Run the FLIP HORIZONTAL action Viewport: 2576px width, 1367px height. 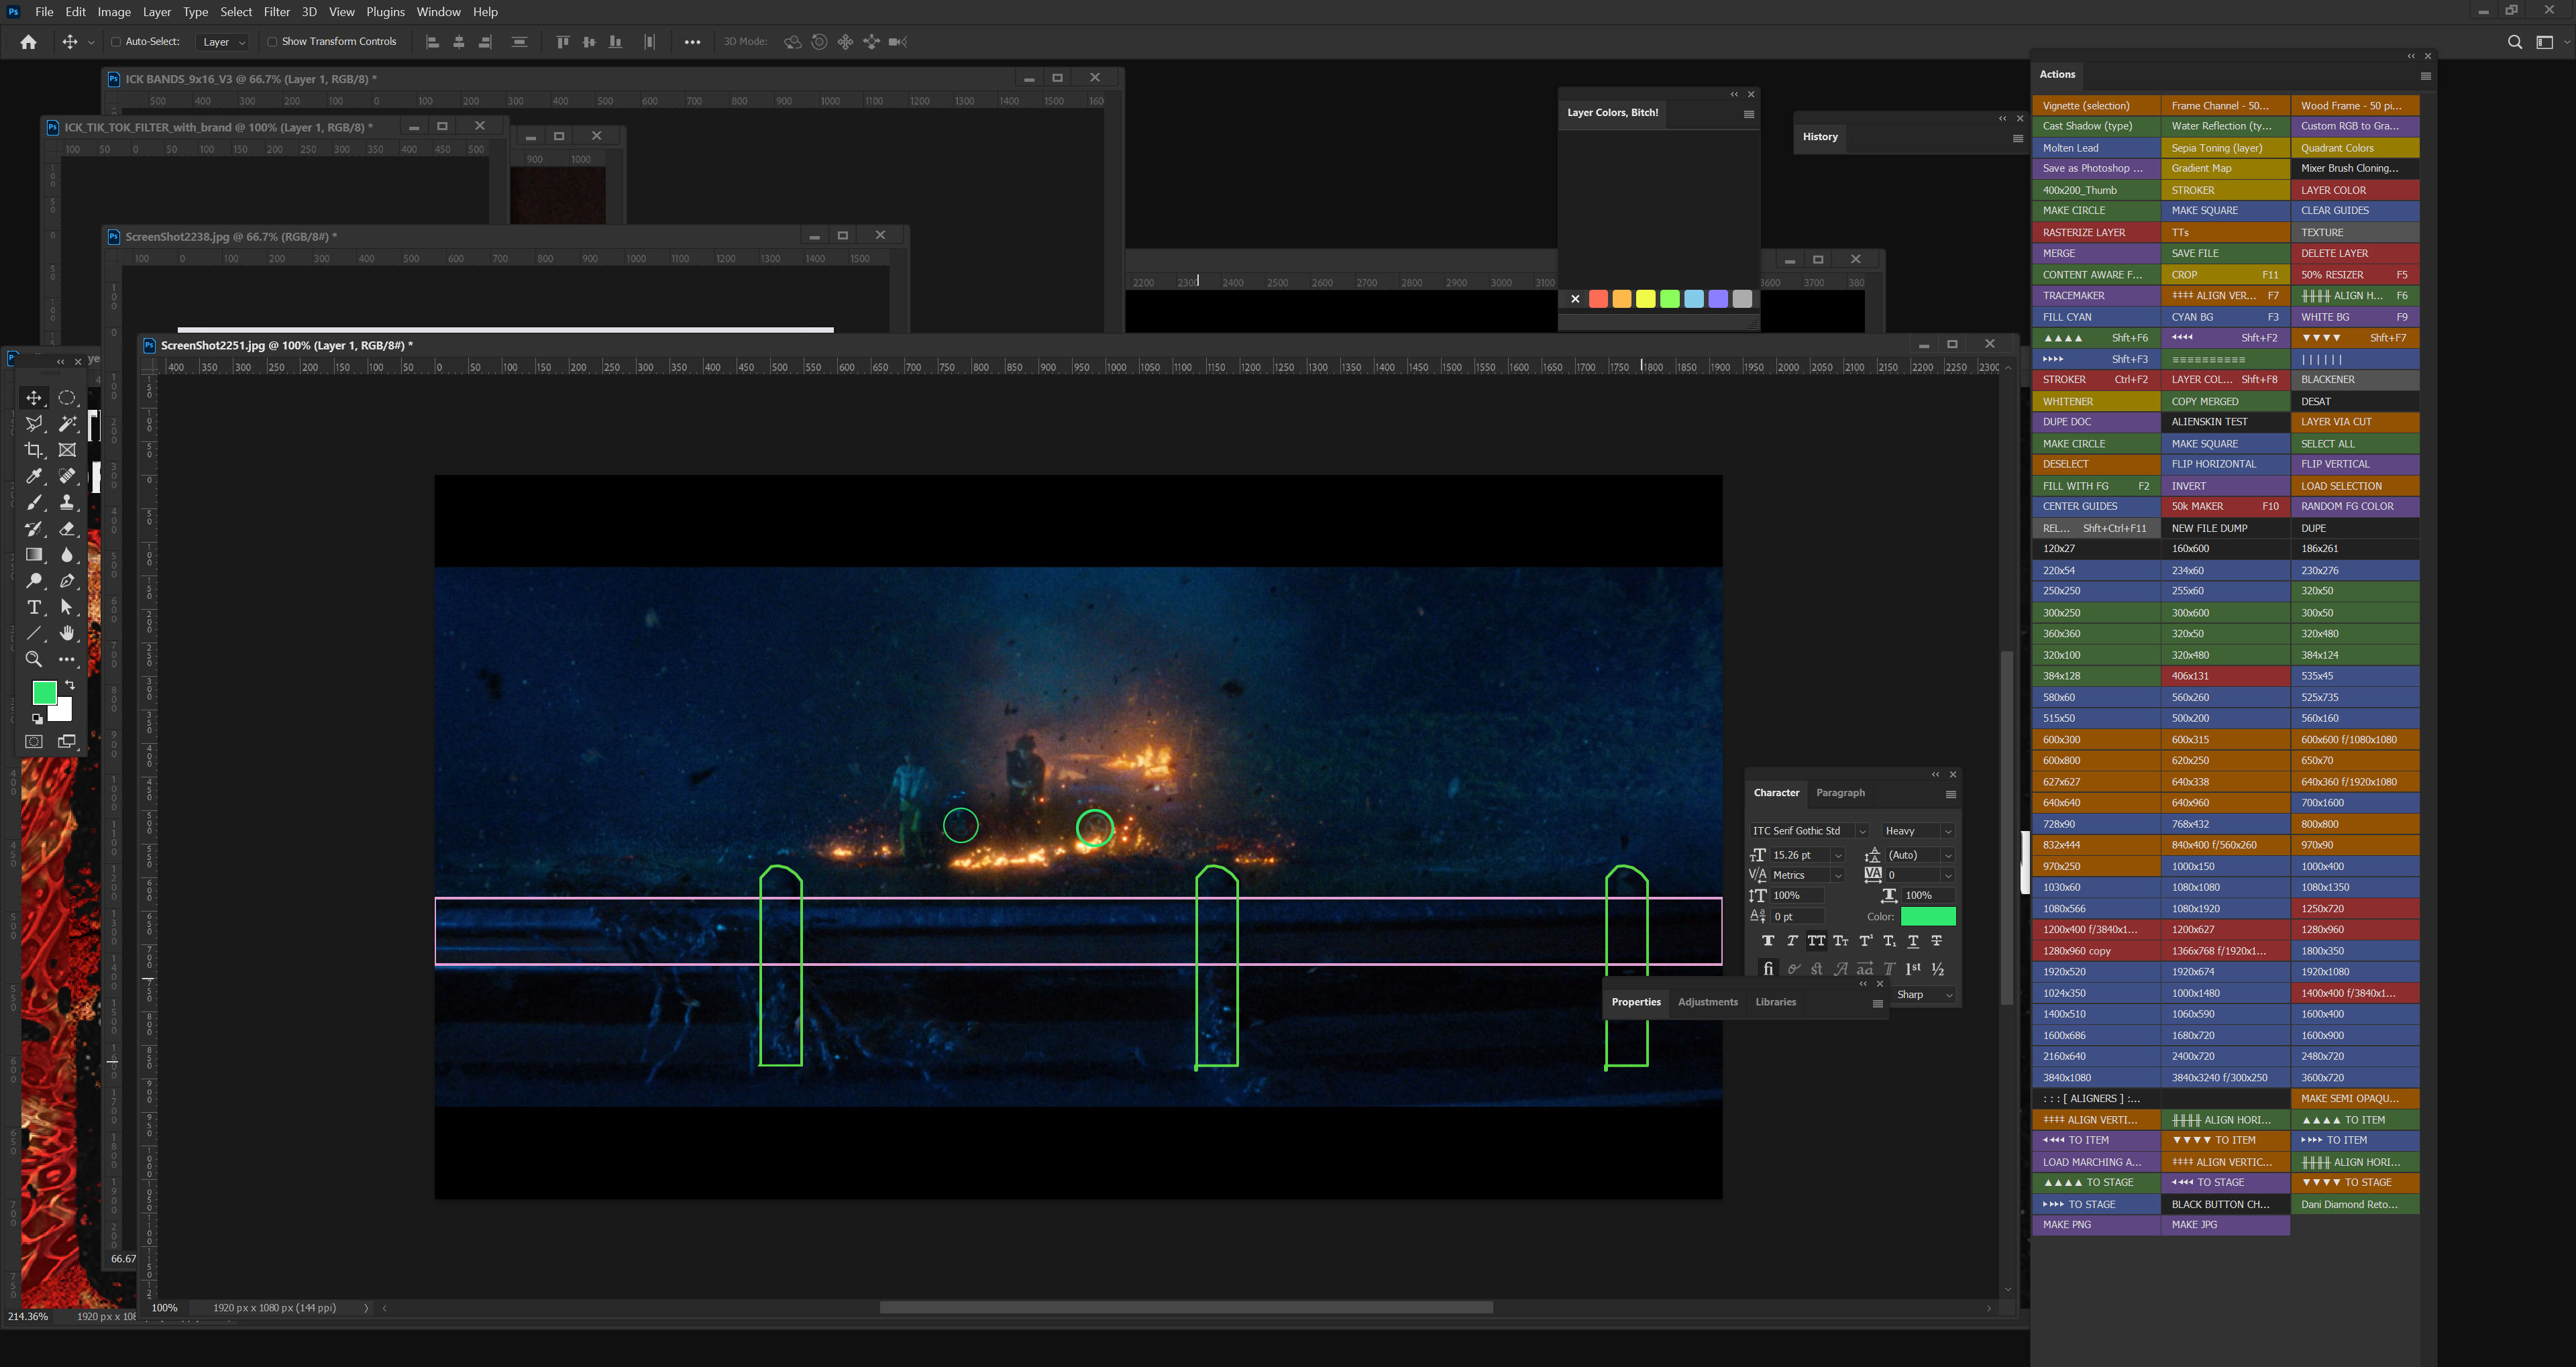pyautogui.click(x=2225, y=464)
